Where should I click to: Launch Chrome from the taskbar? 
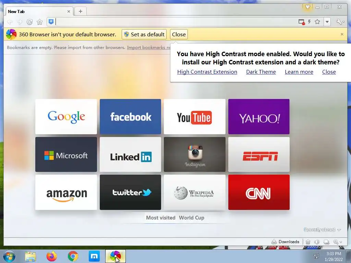tap(73, 256)
